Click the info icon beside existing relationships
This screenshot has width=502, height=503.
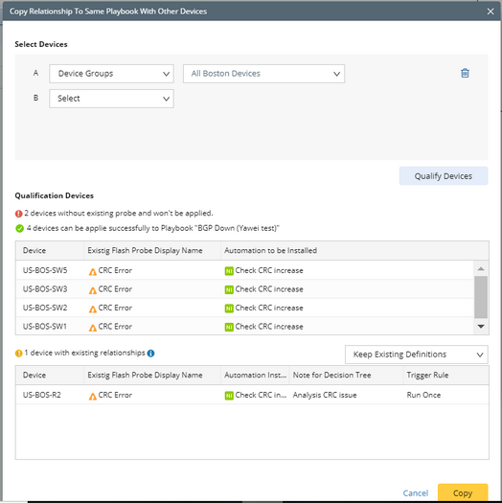coord(150,354)
